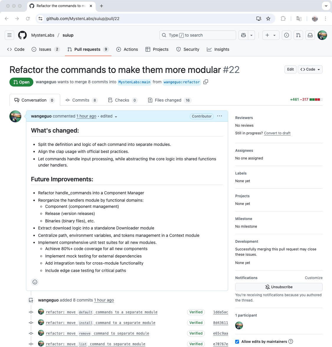Screen dimensions: 332x347
Task: Click the browser reload button
Action: pos(28,19)
